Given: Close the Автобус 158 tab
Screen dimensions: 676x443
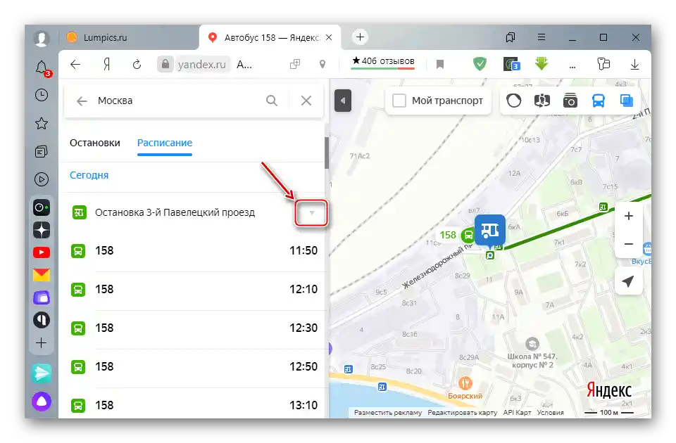Looking at the screenshot, I should tap(329, 37).
